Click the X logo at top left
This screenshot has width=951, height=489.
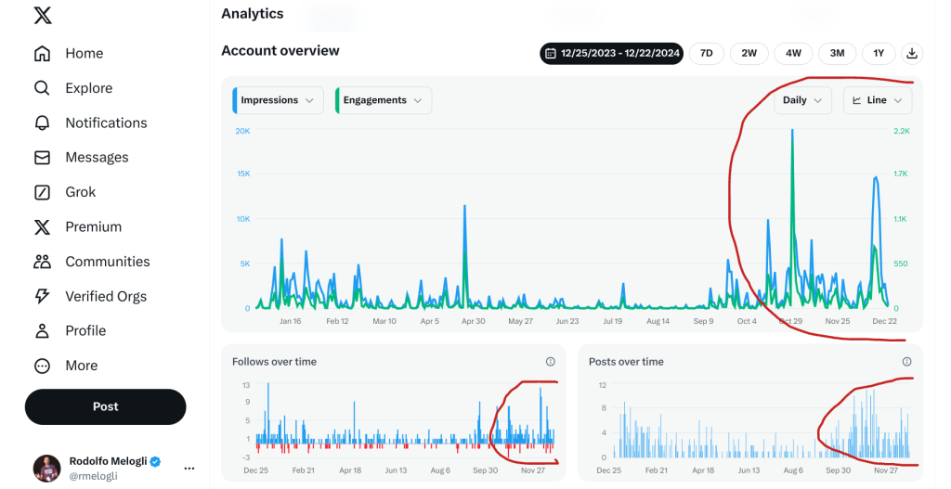pyautogui.click(x=43, y=16)
